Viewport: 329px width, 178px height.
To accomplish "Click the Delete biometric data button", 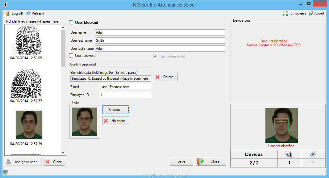I will tap(166, 77).
